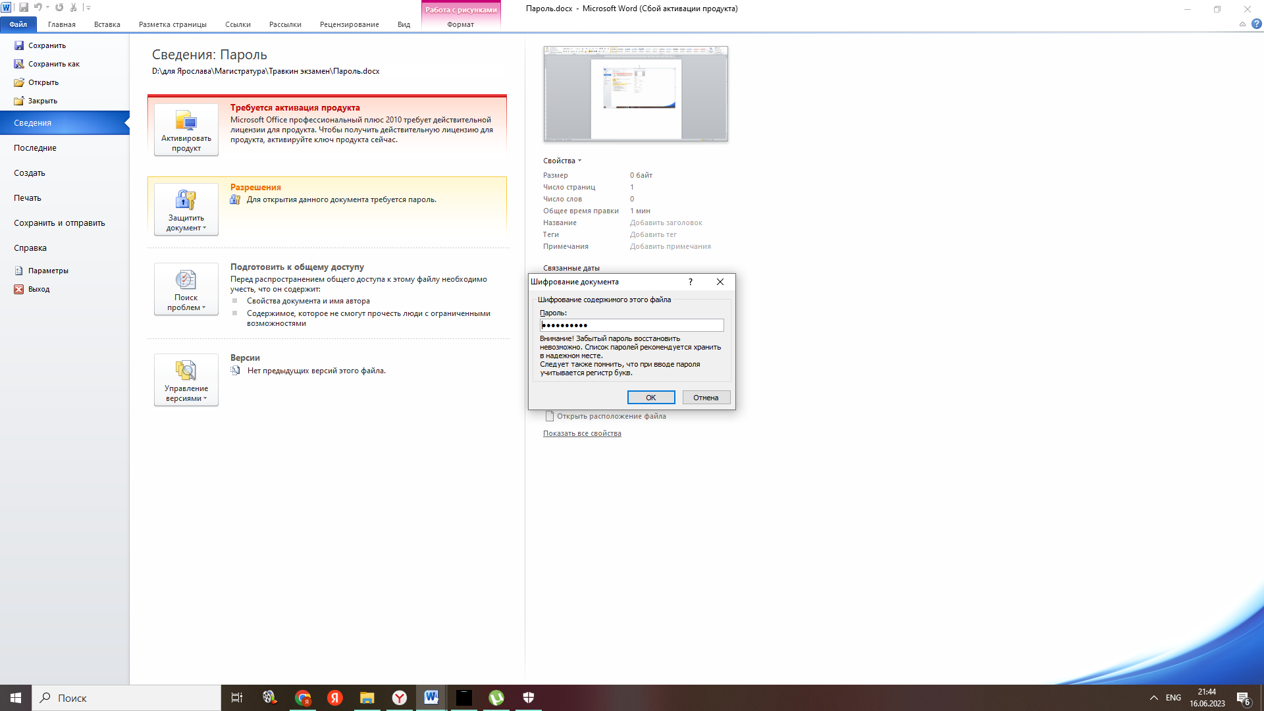Switch to the Рецензирование ribbon tab

coord(350,24)
